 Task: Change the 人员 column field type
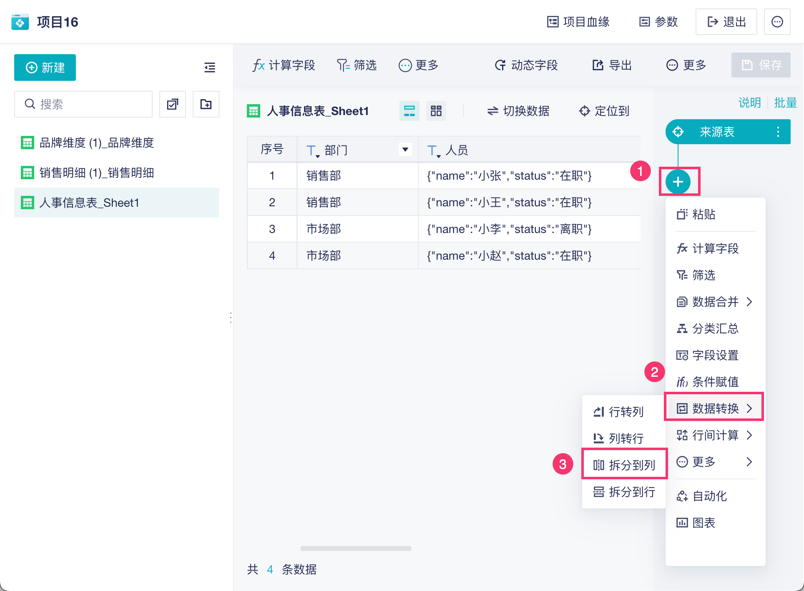click(433, 150)
